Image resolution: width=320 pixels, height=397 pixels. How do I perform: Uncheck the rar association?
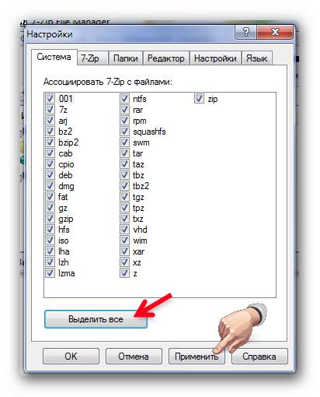(x=124, y=110)
